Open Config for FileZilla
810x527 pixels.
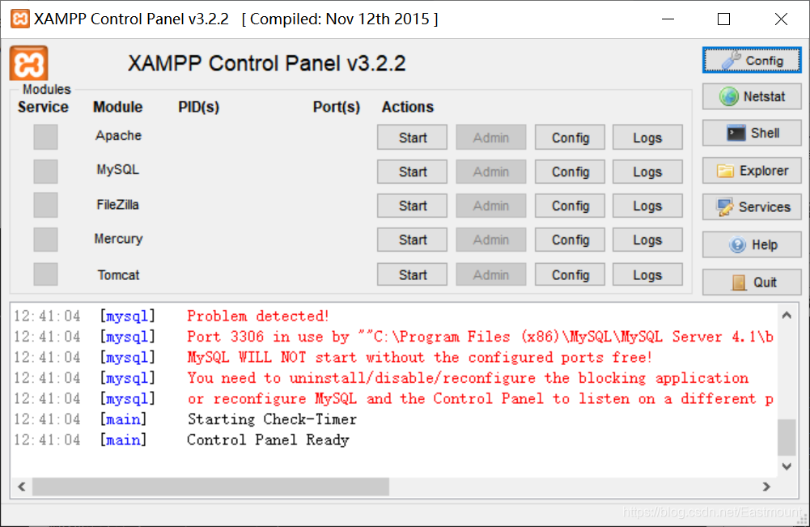pyautogui.click(x=570, y=206)
